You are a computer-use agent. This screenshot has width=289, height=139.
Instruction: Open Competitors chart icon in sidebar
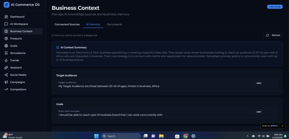point(6,90)
